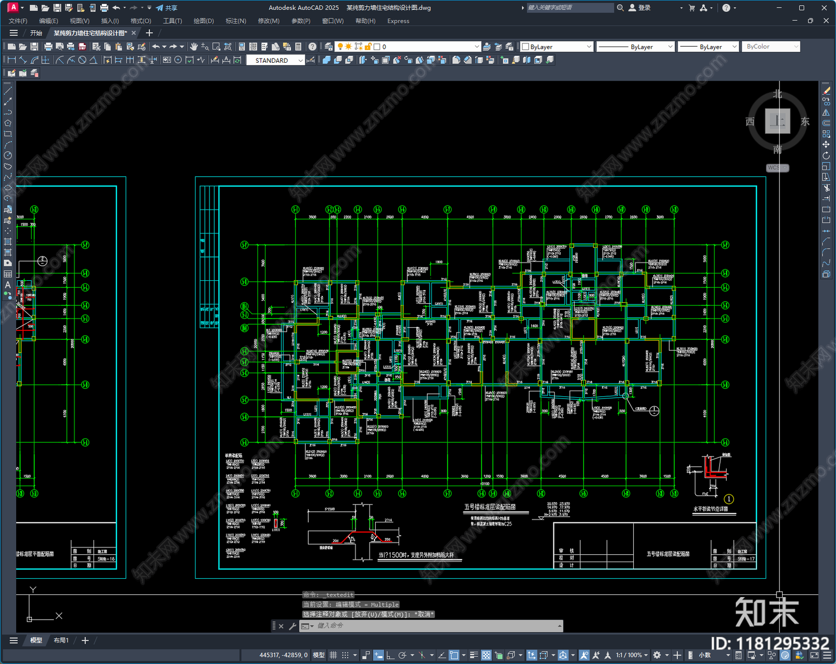The image size is (836, 664).
Task: Close the 某纯剪力墙住宅结构设计图 drawing tab
Action: (134, 33)
